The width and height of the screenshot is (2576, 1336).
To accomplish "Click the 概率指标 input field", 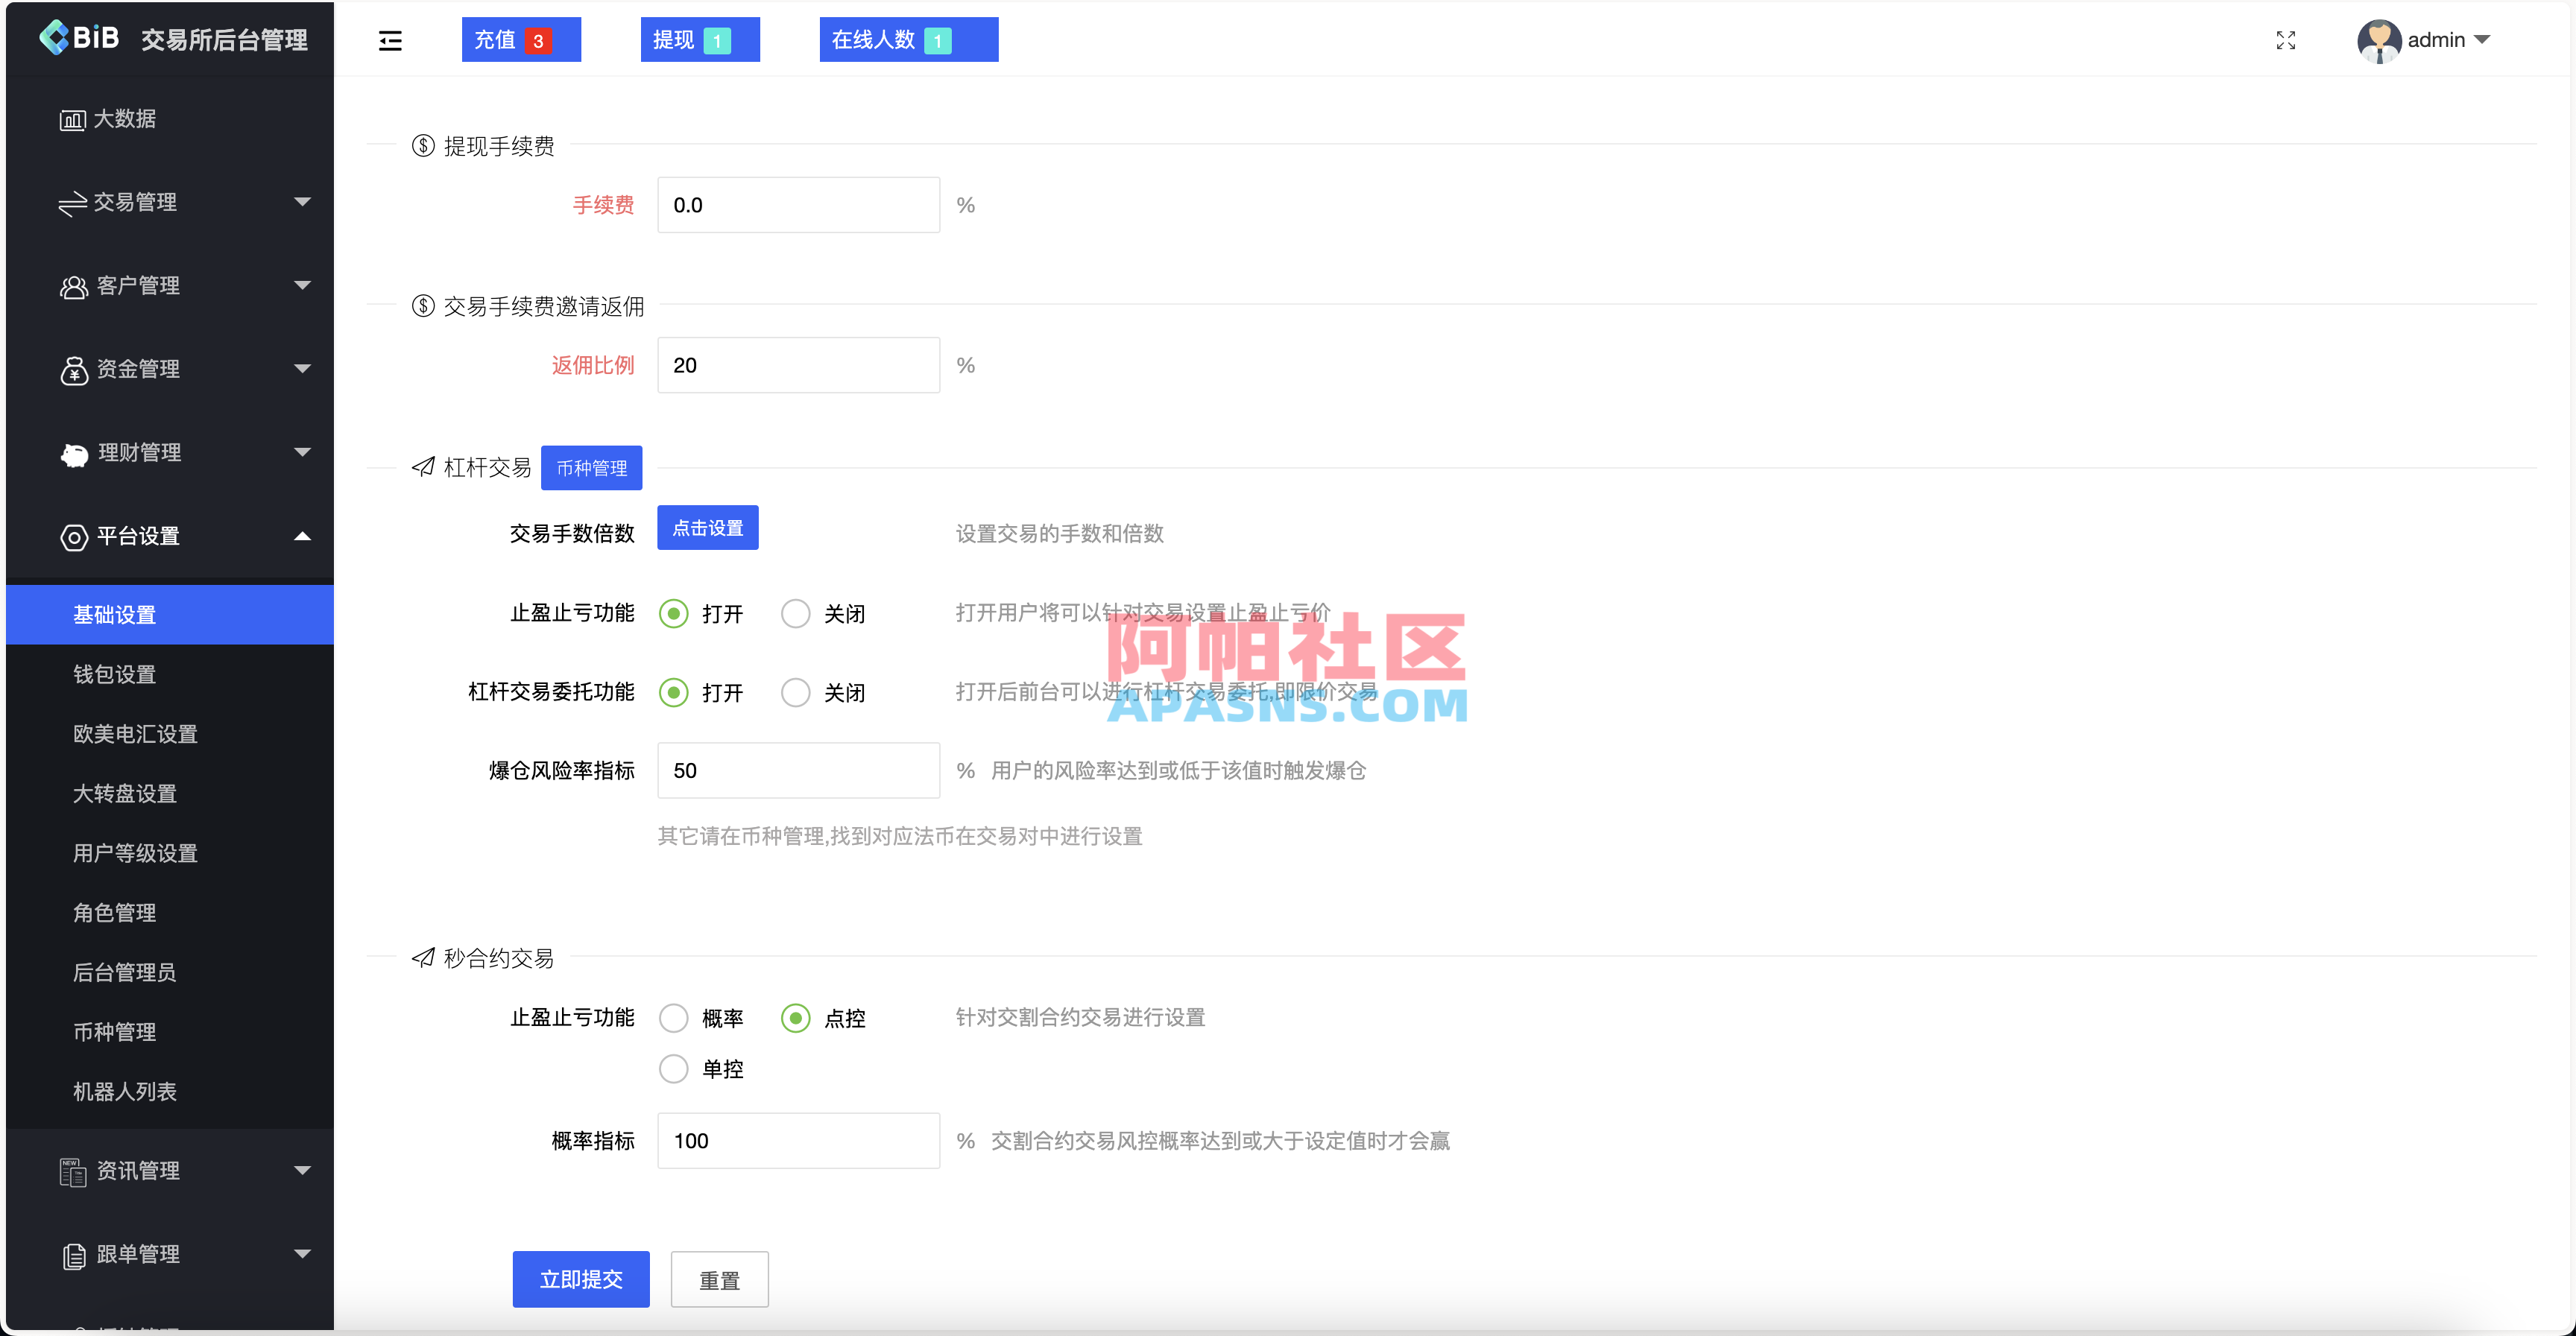I will 797,1140.
